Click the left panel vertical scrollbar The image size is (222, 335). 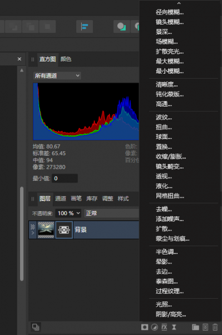click(22, 233)
